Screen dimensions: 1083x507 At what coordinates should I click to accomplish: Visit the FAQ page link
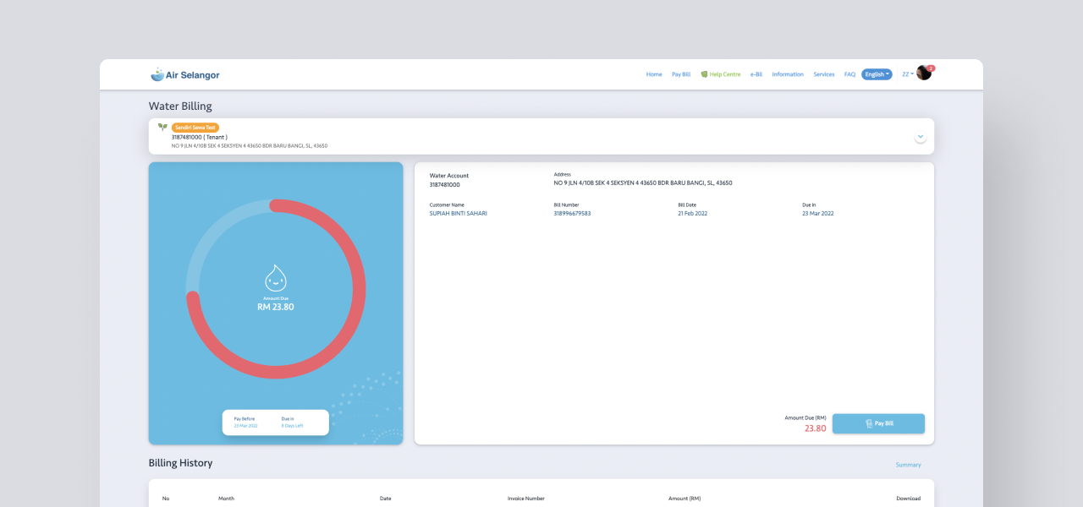(x=849, y=74)
